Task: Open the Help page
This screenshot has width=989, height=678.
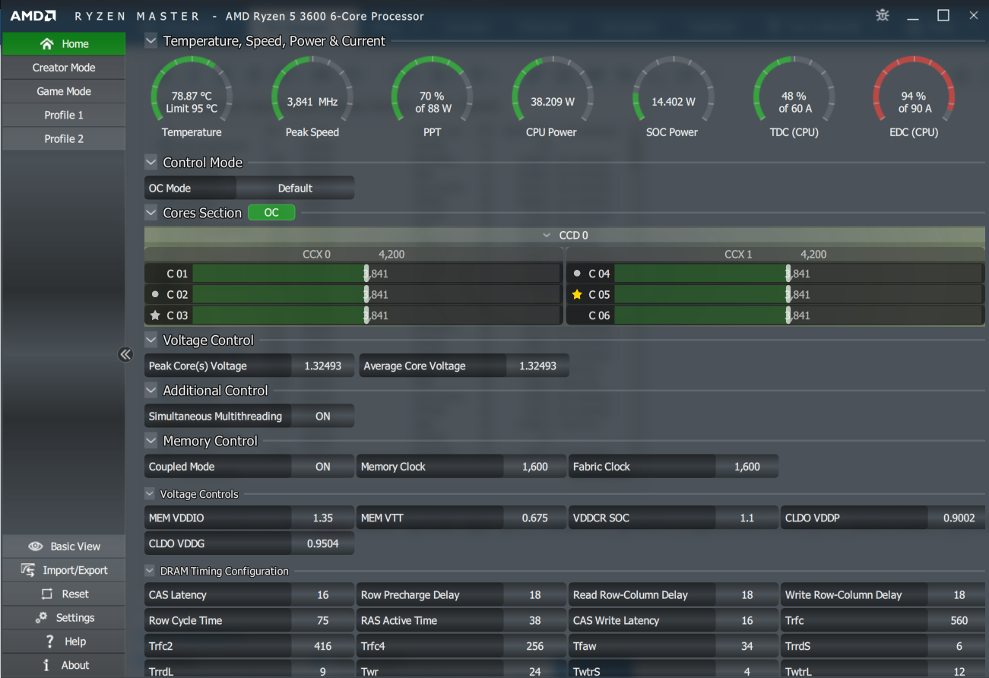Action: click(x=64, y=642)
